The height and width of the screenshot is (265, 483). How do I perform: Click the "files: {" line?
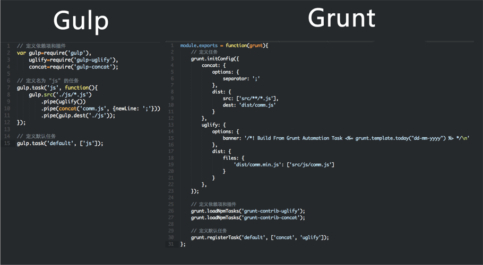pyautogui.click(x=234, y=158)
